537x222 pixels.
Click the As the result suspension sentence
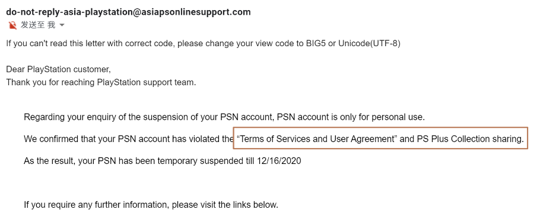pos(163,161)
